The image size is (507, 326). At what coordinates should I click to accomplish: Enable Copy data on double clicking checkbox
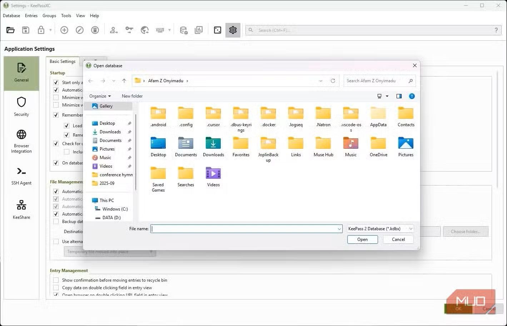(x=56, y=288)
